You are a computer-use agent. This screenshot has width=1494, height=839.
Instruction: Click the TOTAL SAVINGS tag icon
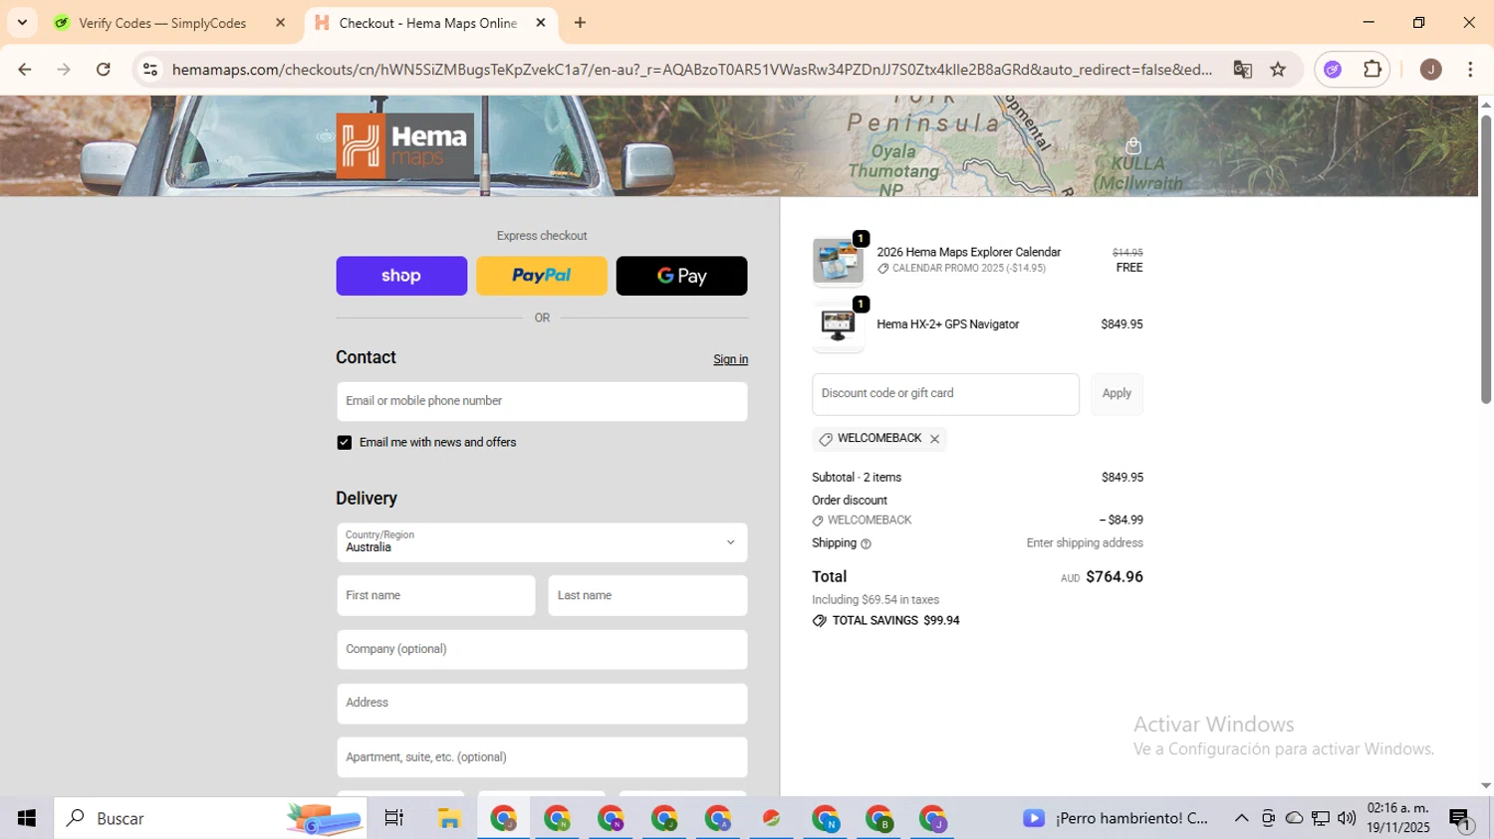(819, 621)
